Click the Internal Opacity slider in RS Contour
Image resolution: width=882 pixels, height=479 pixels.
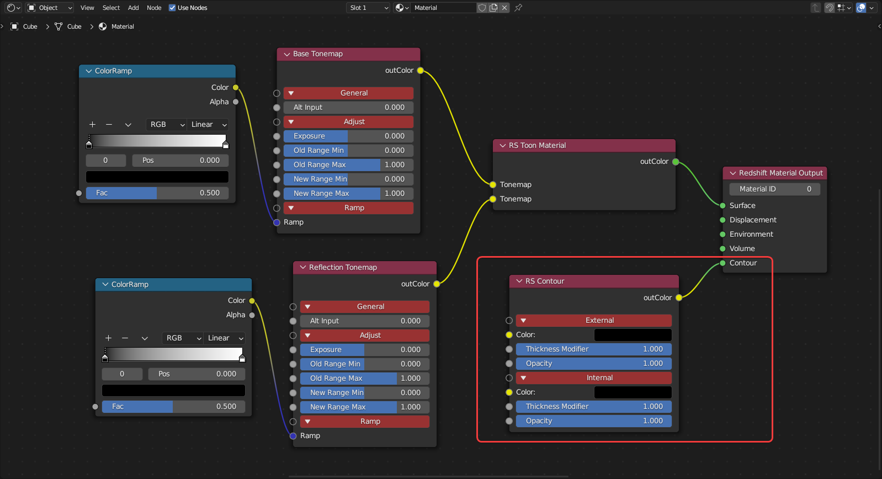point(594,421)
